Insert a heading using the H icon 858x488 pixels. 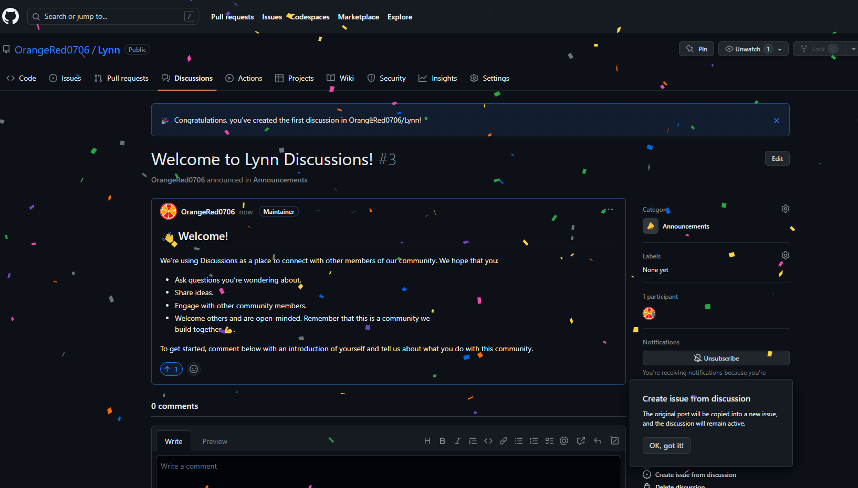[x=427, y=441]
